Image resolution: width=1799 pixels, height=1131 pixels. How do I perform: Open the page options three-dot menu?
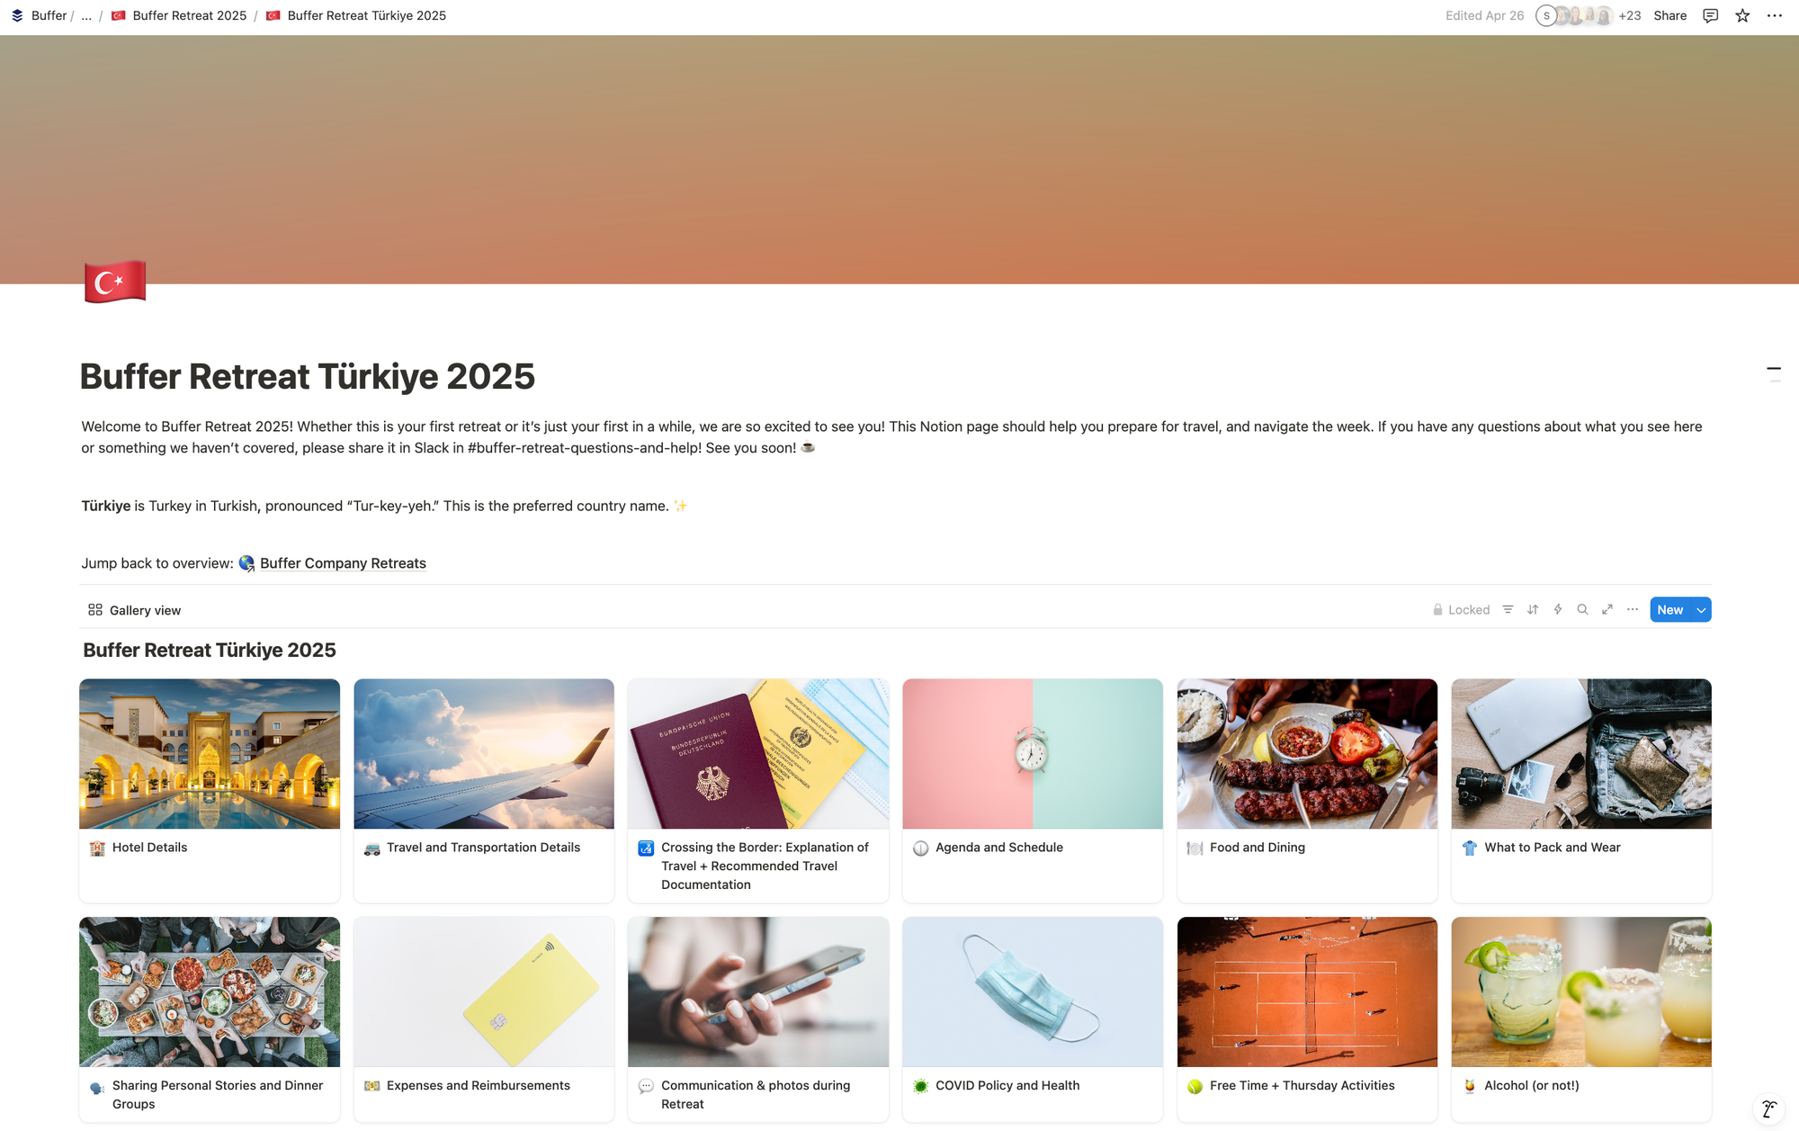[1775, 15]
